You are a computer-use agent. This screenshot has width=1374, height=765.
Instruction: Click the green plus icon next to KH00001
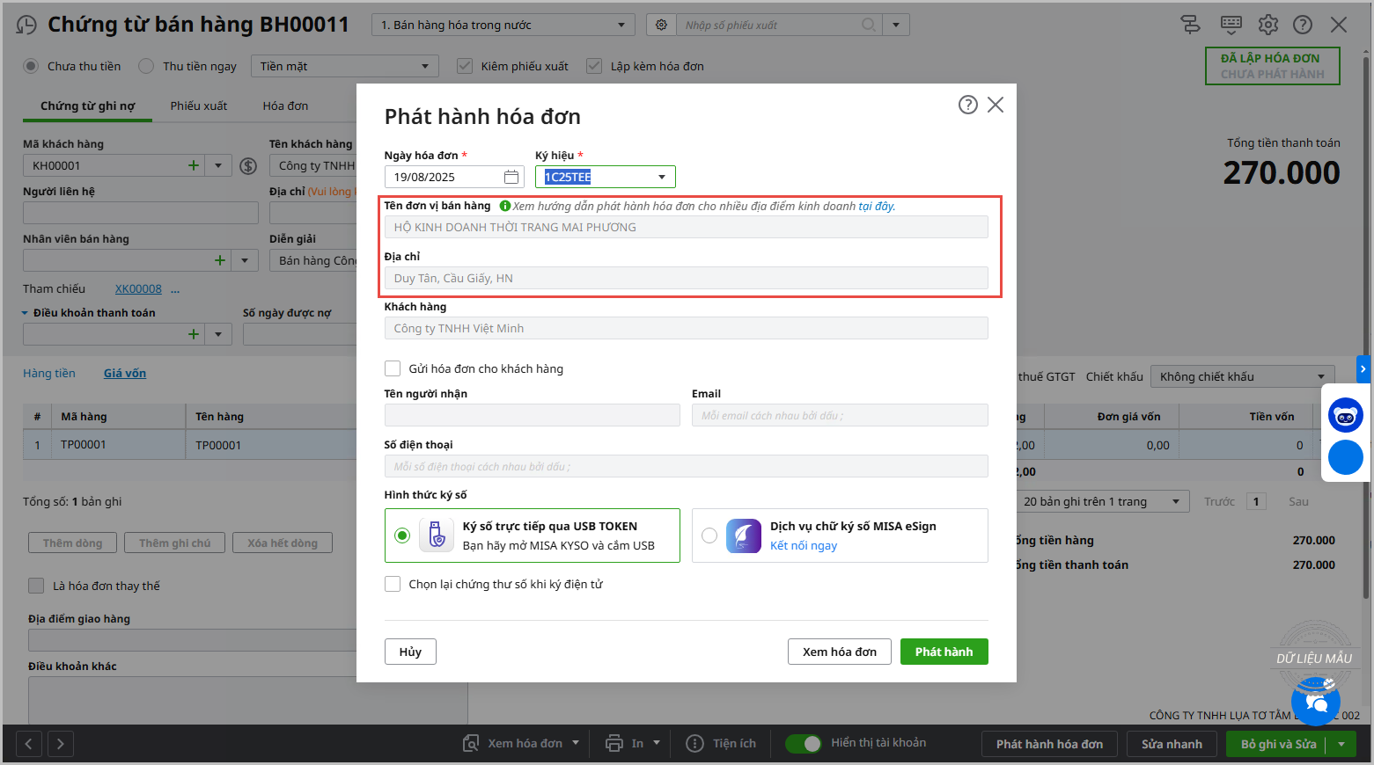click(194, 165)
